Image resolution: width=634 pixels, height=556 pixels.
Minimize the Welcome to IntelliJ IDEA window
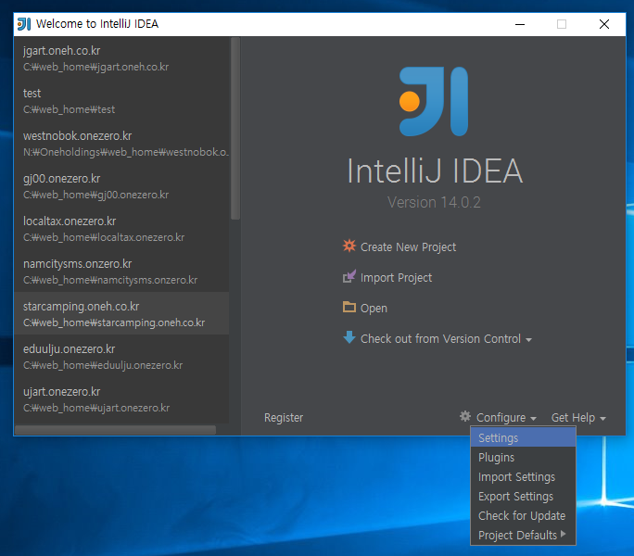point(520,24)
